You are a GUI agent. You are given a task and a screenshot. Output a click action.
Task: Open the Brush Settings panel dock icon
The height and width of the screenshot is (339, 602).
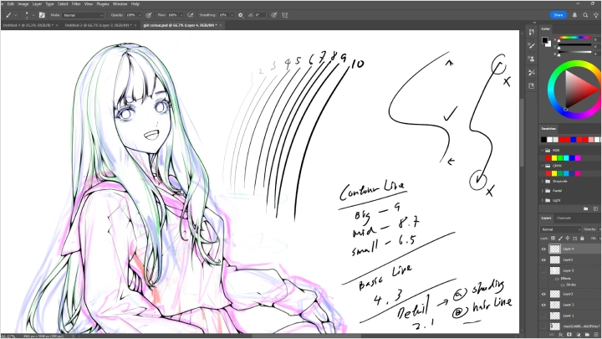532,46
